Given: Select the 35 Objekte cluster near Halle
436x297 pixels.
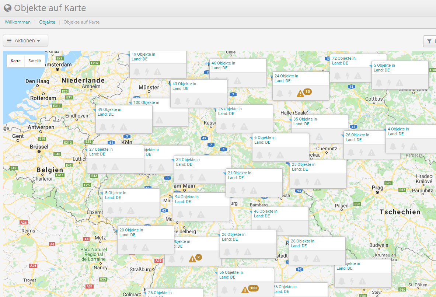Looking at the screenshot, I should pos(305,121).
